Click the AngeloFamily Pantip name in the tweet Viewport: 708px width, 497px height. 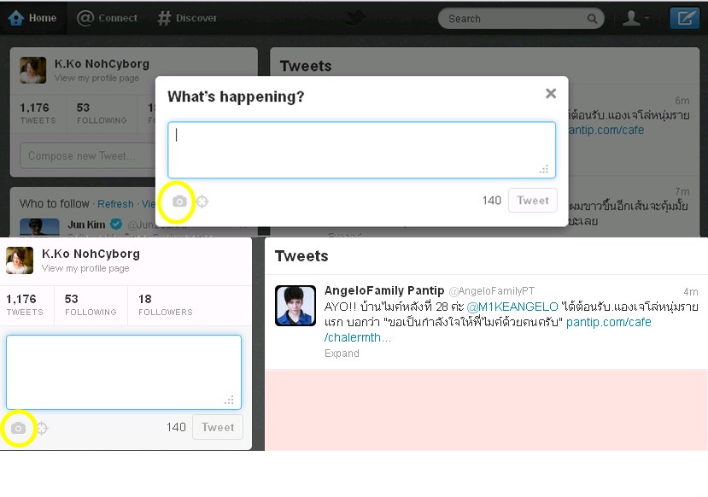pyautogui.click(x=384, y=290)
